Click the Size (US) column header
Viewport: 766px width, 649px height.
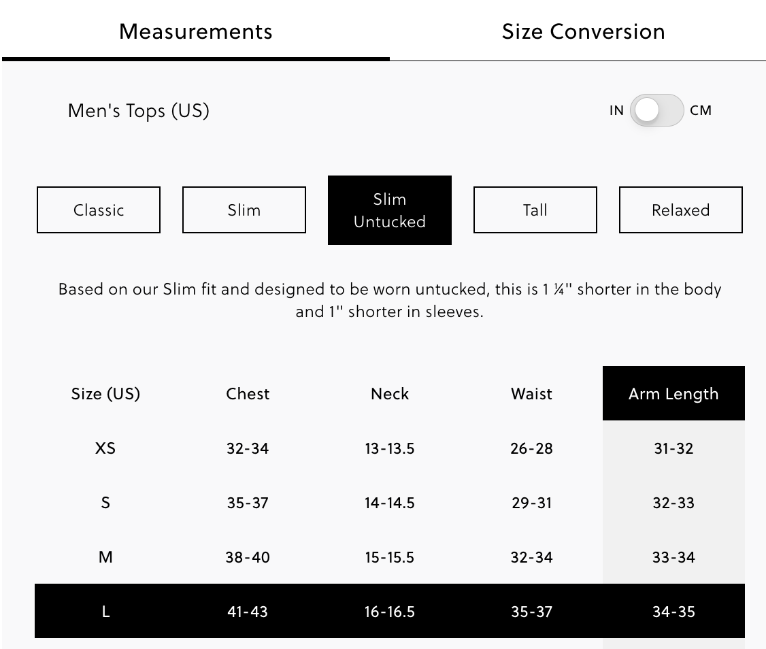pos(105,394)
